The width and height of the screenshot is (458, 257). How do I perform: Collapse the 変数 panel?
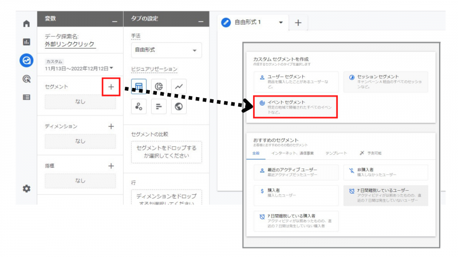pyautogui.click(x=114, y=21)
